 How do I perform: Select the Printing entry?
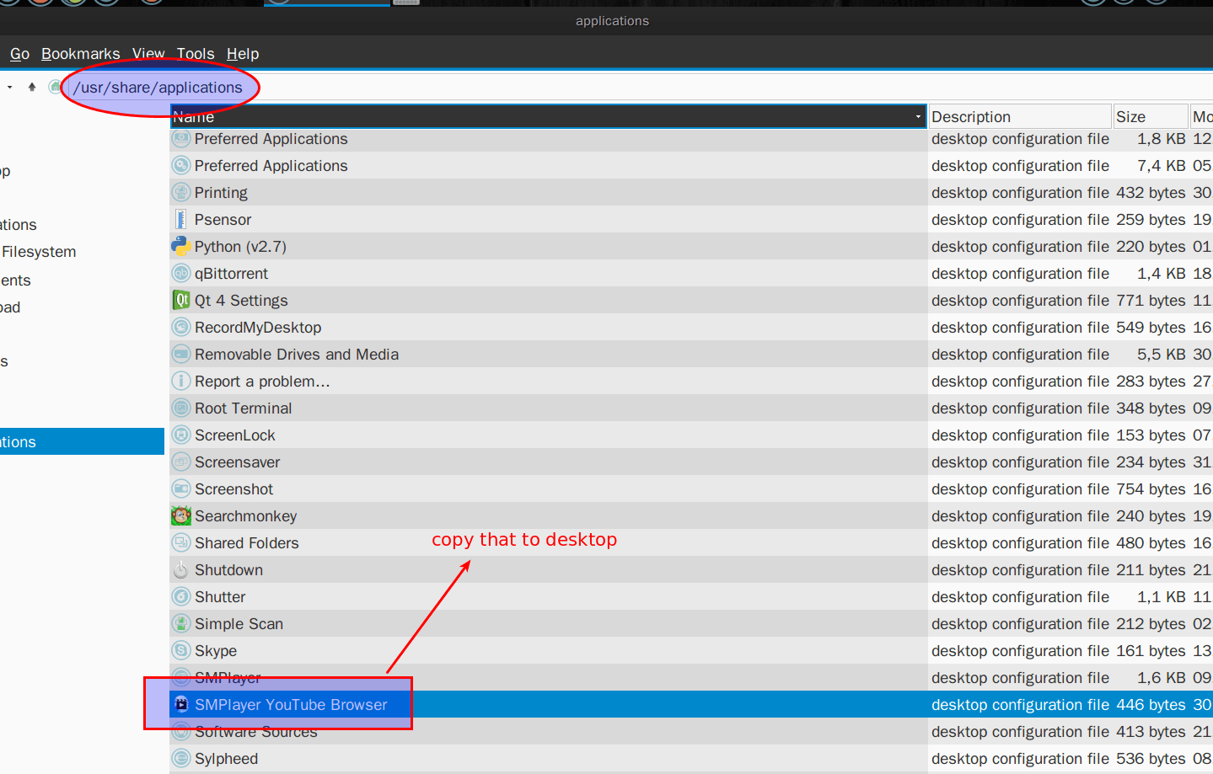coord(221,193)
